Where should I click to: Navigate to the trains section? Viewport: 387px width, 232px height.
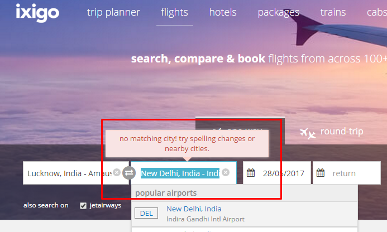click(x=333, y=12)
